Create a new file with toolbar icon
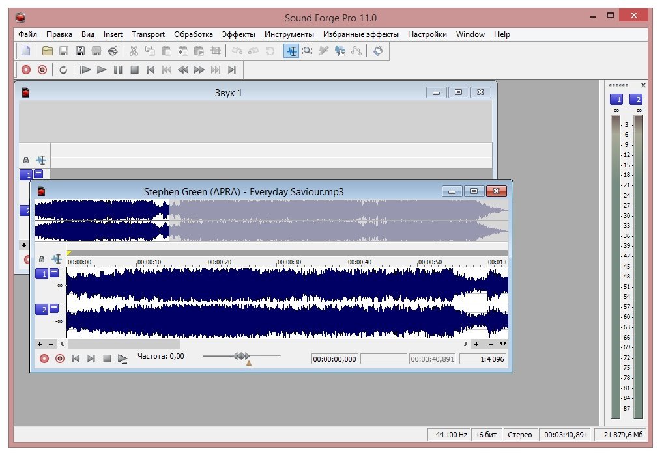Image resolution: width=664 pixels, height=460 pixels. click(x=26, y=51)
